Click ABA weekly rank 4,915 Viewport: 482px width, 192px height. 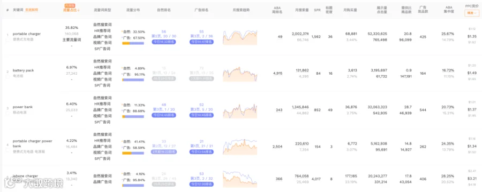pyautogui.click(x=277, y=74)
